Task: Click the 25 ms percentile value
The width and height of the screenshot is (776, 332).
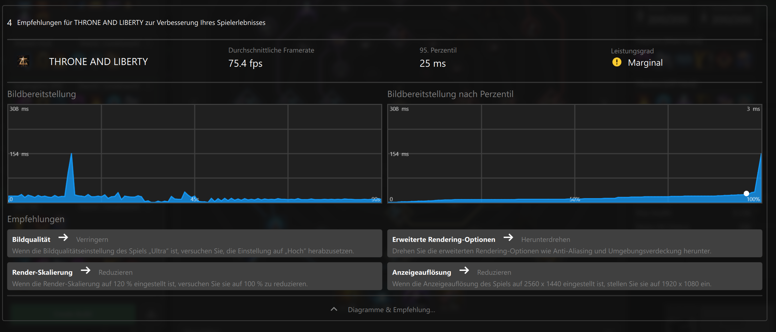Action: click(x=433, y=63)
